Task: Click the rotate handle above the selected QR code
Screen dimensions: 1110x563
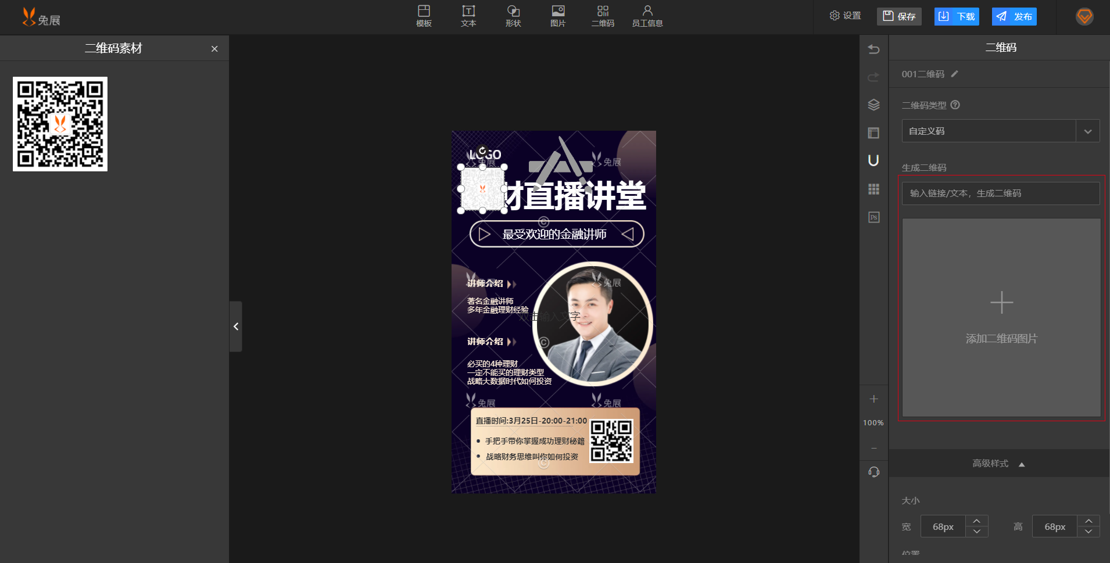Action: pyautogui.click(x=482, y=150)
